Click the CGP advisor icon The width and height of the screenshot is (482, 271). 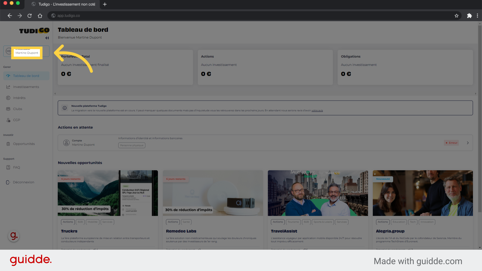point(8,120)
